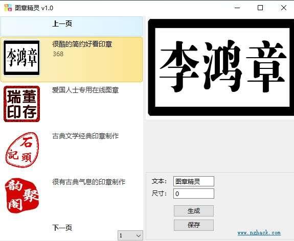This screenshot has width=294, height=241.
Task: Click the 368 count under the first style
Action: click(58, 54)
